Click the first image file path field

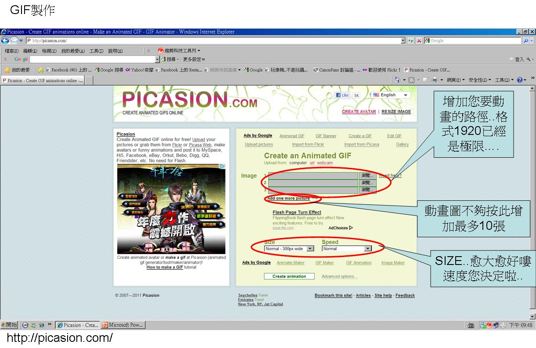pyautogui.click(x=313, y=175)
